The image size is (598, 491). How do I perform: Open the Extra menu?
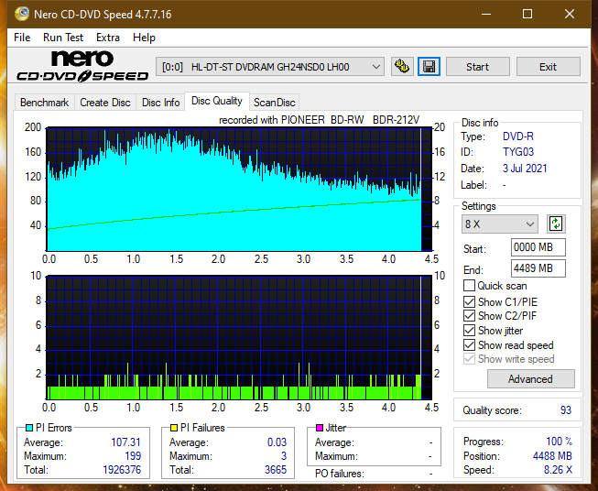pos(108,38)
